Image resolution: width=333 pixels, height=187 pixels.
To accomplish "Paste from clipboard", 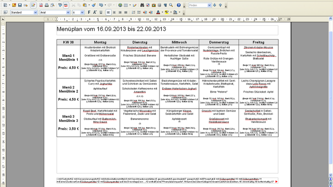I will [85, 5].
